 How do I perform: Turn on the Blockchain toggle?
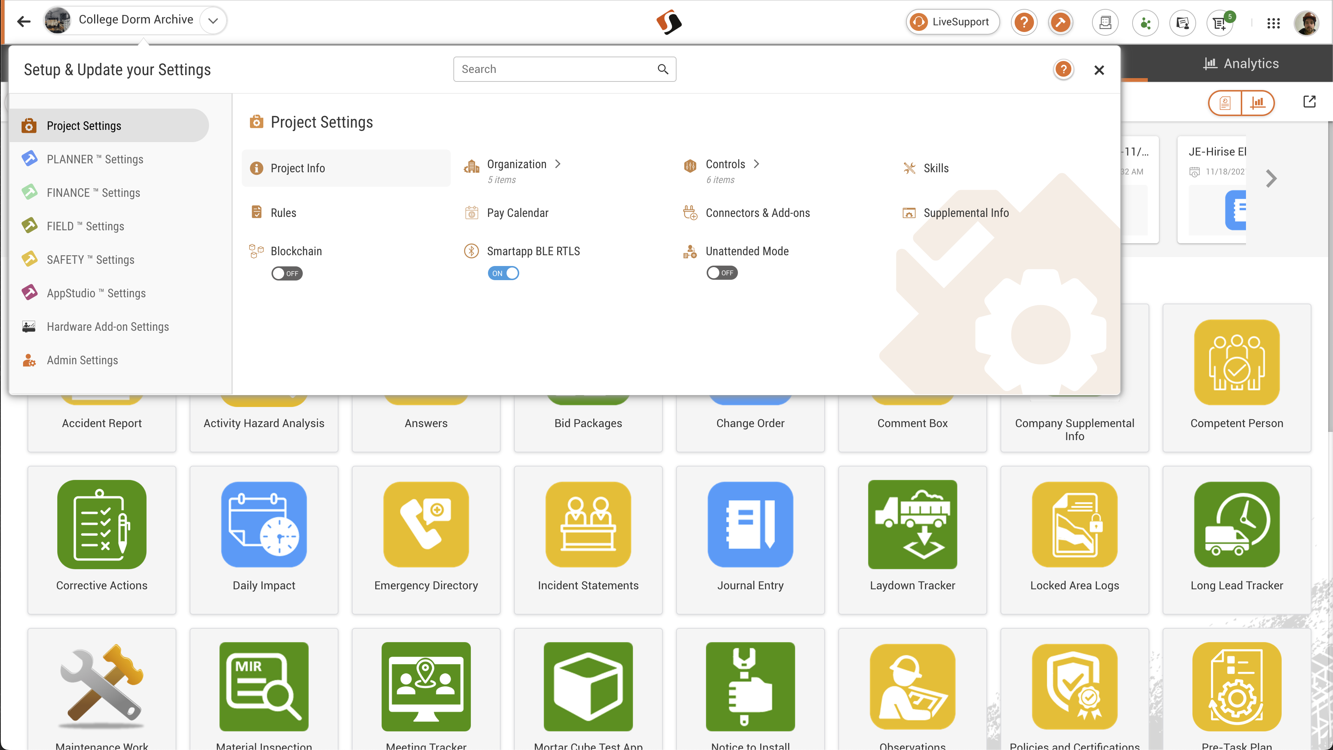click(287, 273)
